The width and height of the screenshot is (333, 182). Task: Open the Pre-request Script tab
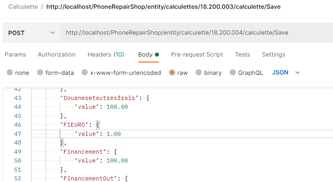197,55
